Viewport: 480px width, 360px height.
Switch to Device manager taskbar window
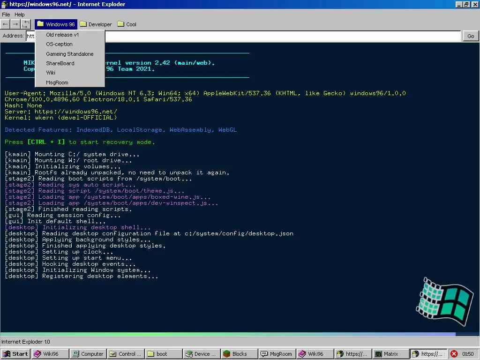point(202,354)
